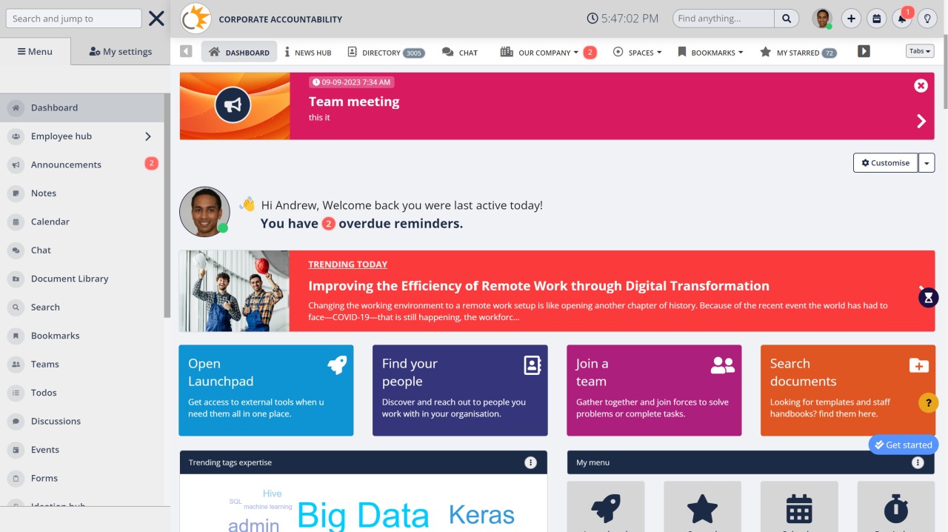The image size is (948, 532).
Task: Open the Document Library from the sidebar
Action: click(x=71, y=279)
